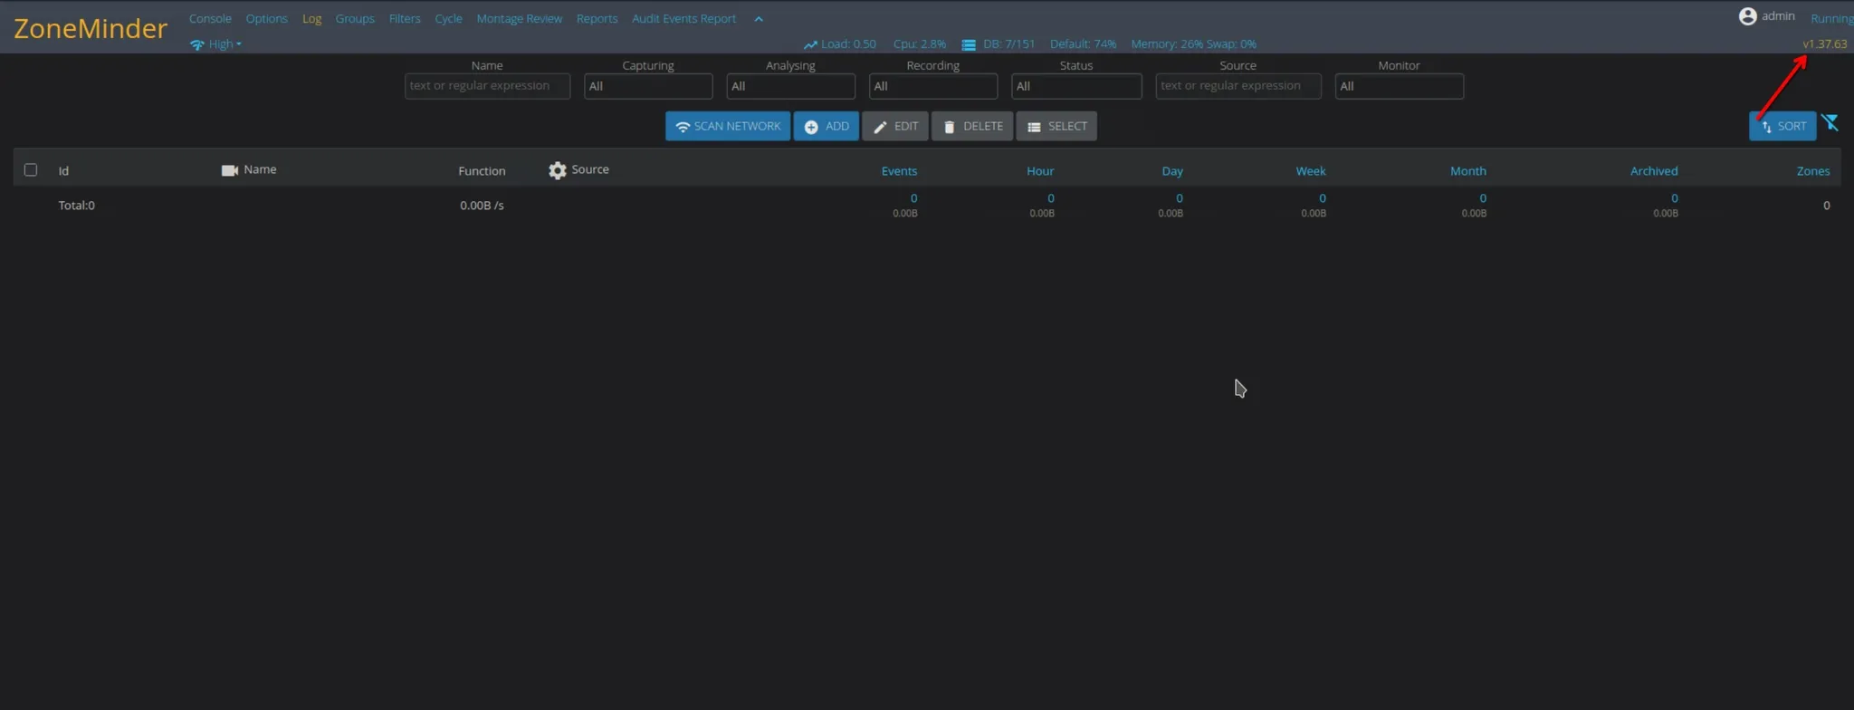
Task: Click the Week total count 0
Action: coord(1323,197)
